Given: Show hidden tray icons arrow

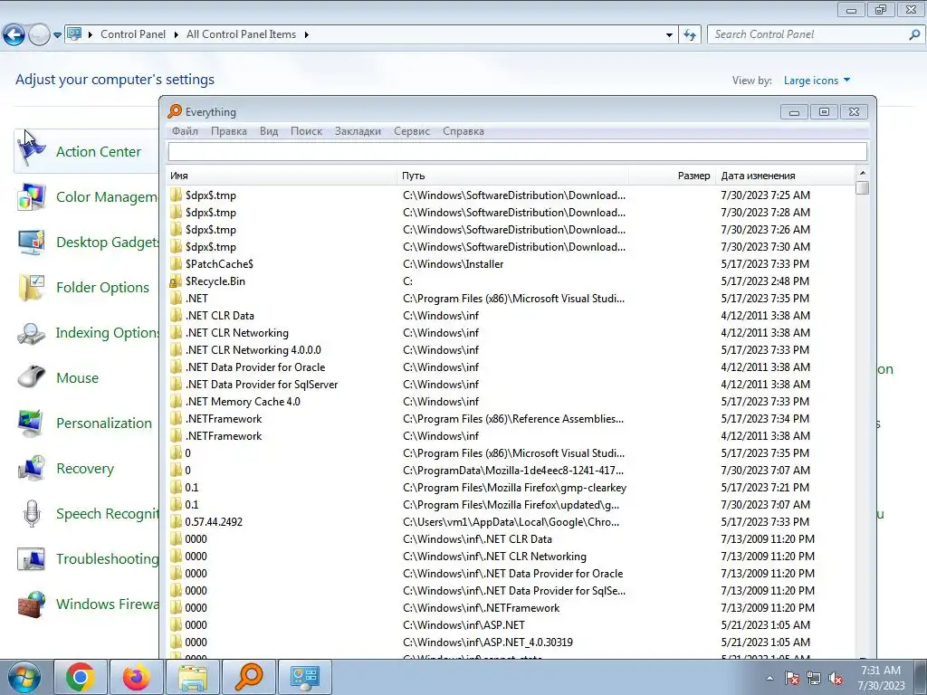Looking at the screenshot, I should (769, 678).
